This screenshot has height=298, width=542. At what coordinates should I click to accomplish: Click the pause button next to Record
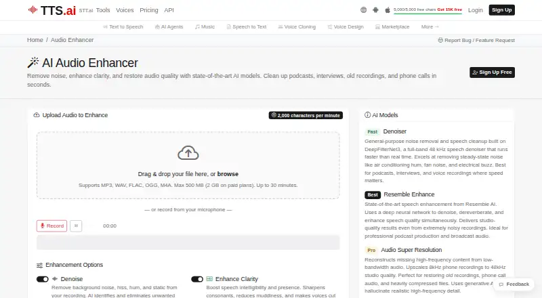(76, 226)
